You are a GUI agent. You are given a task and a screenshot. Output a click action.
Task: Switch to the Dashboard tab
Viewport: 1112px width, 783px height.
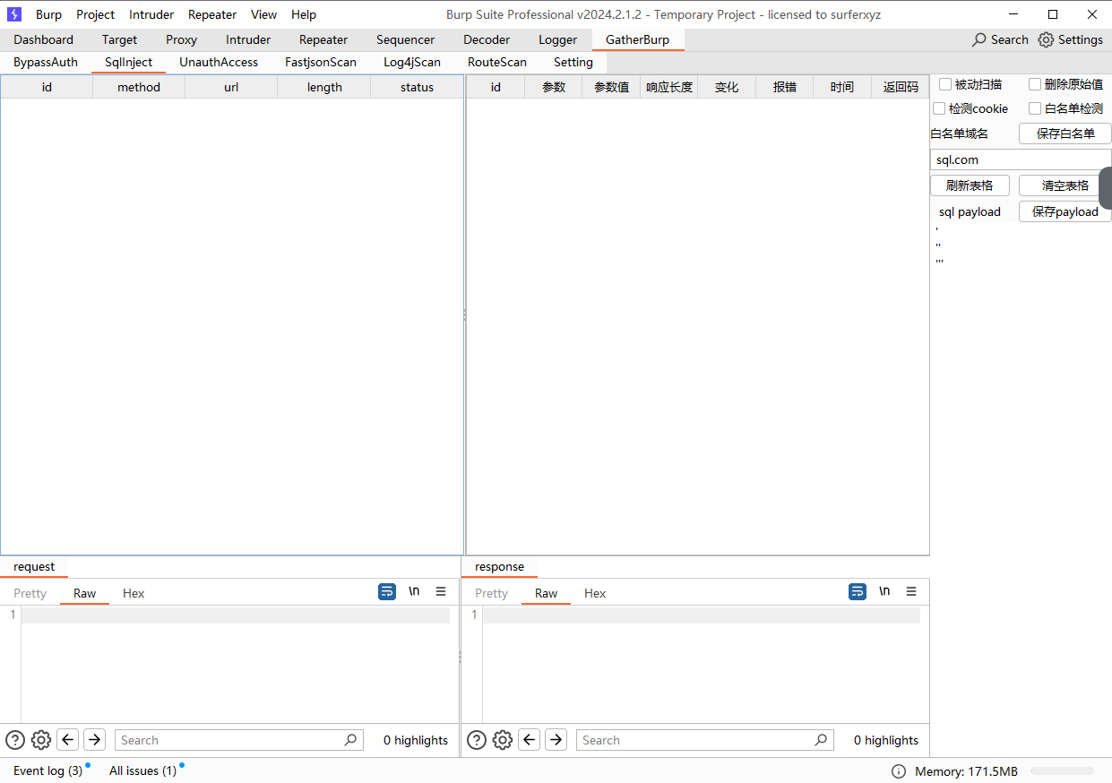point(44,39)
